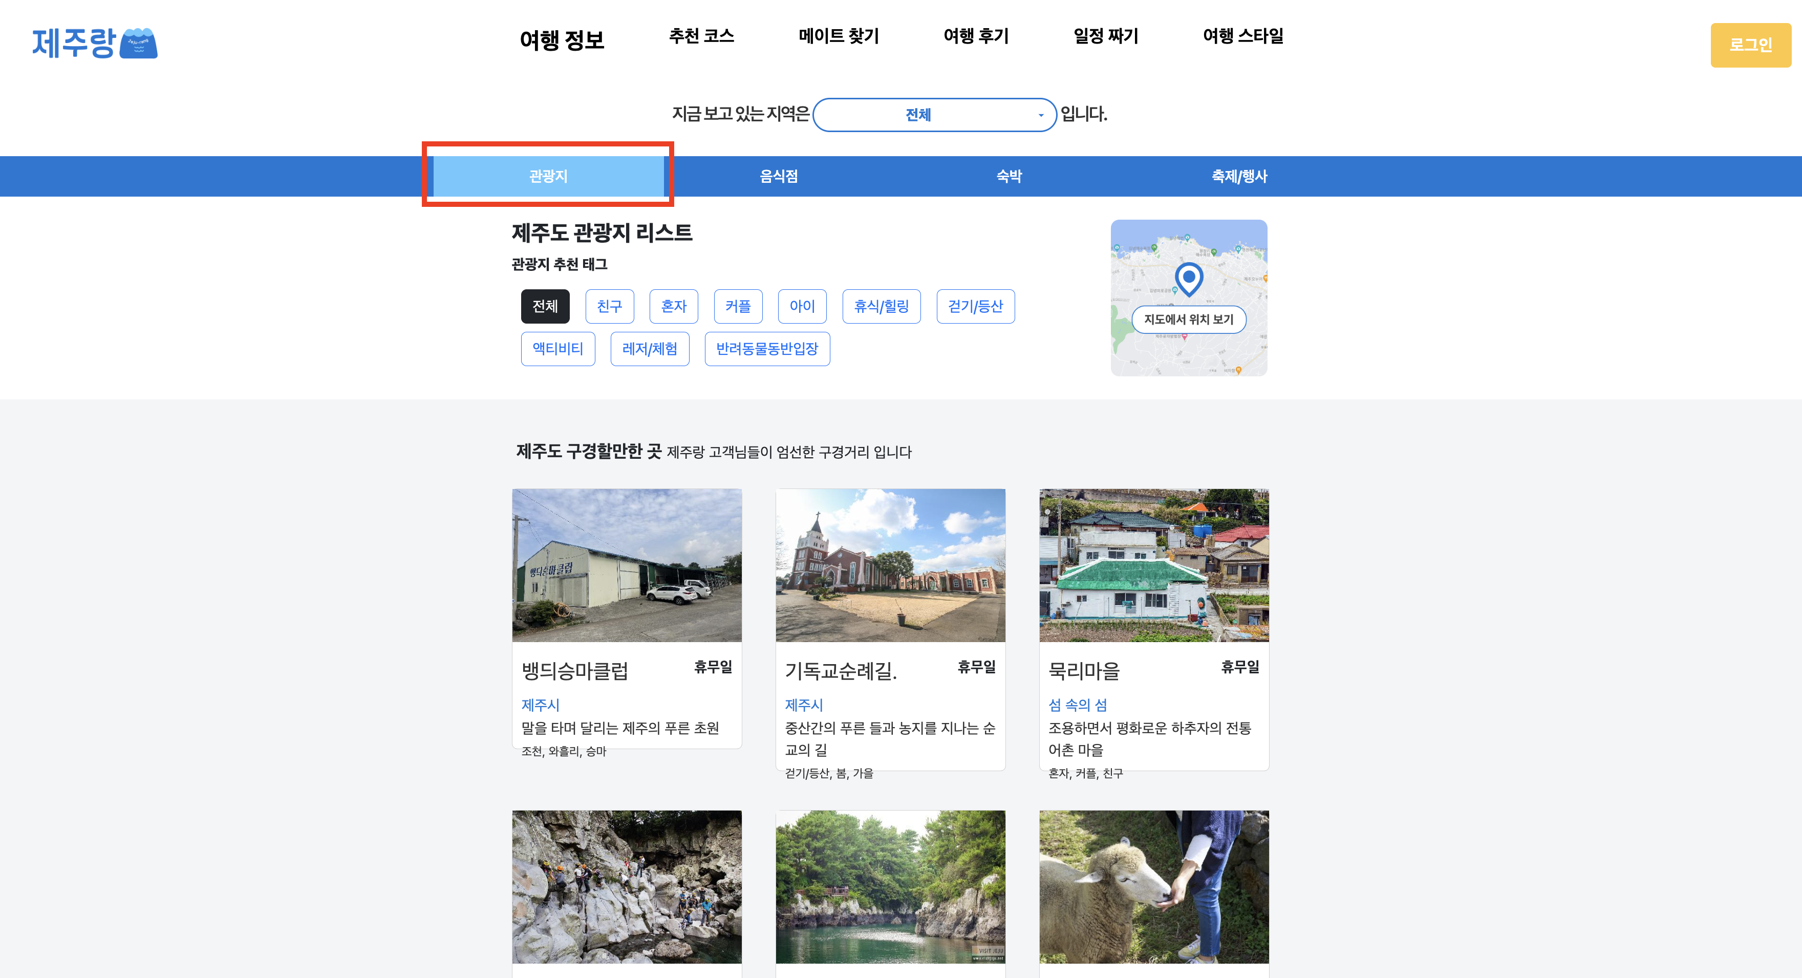
Task: Open the 묵리마을 village photo
Action: (x=1153, y=565)
